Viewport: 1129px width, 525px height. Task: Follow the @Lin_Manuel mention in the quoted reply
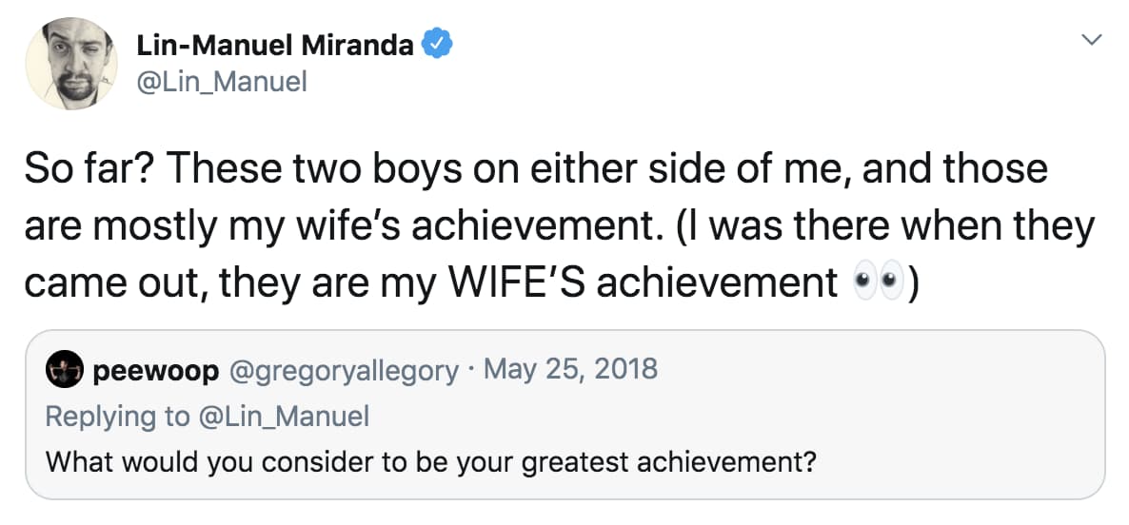pos(285,416)
